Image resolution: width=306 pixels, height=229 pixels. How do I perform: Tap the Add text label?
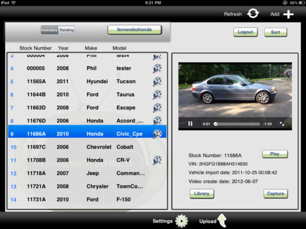point(275,14)
